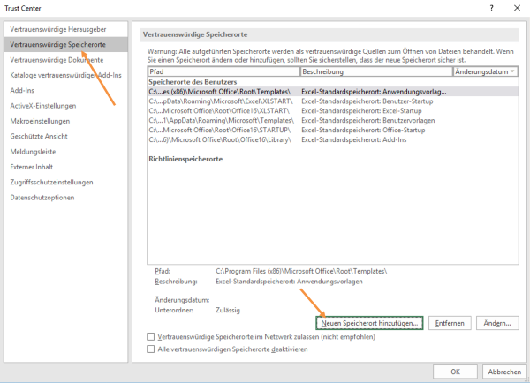This screenshot has width=530, height=383.
Task: Check 'Alle vertrauenswürdigen Speicherorte deaktivieren'
Action: (x=150, y=349)
